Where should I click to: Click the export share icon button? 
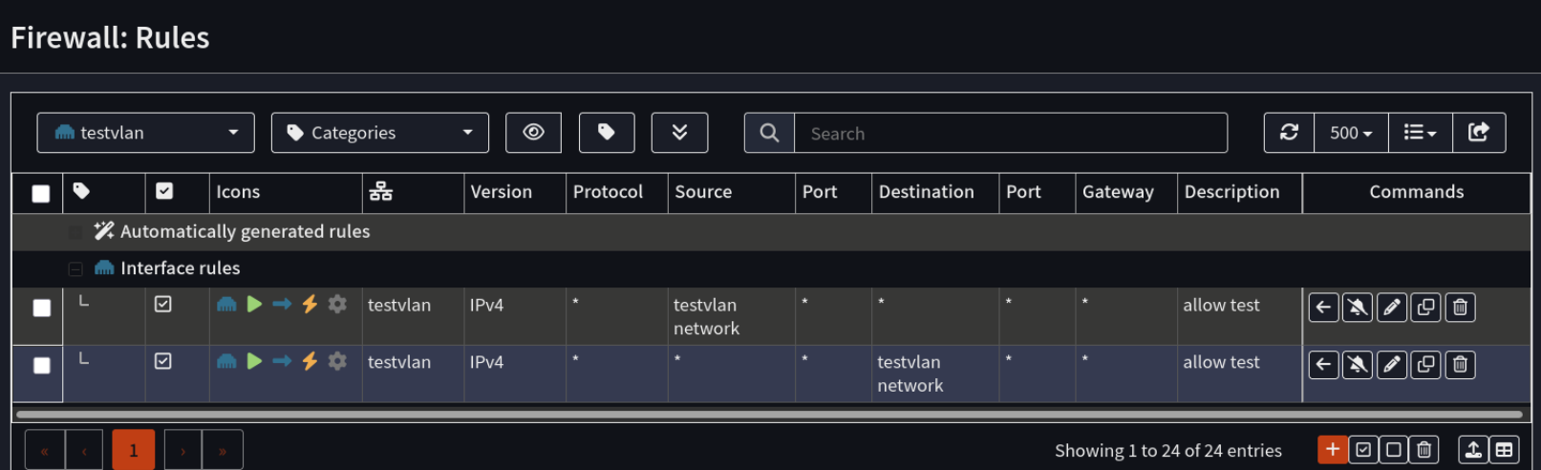[1479, 133]
